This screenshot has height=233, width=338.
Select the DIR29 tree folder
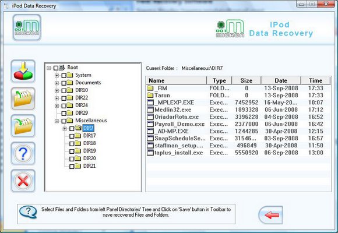coord(82,113)
